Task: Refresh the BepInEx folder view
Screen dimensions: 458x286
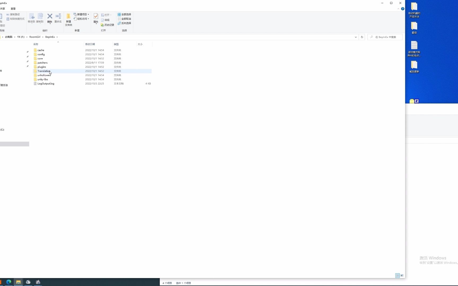Action: coord(362,37)
